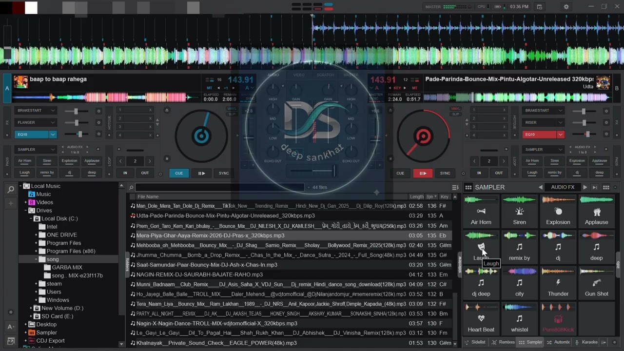The image size is (624, 351).
Task: Set loop IN point on deck A
Action: pyautogui.click(x=125, y=173)
